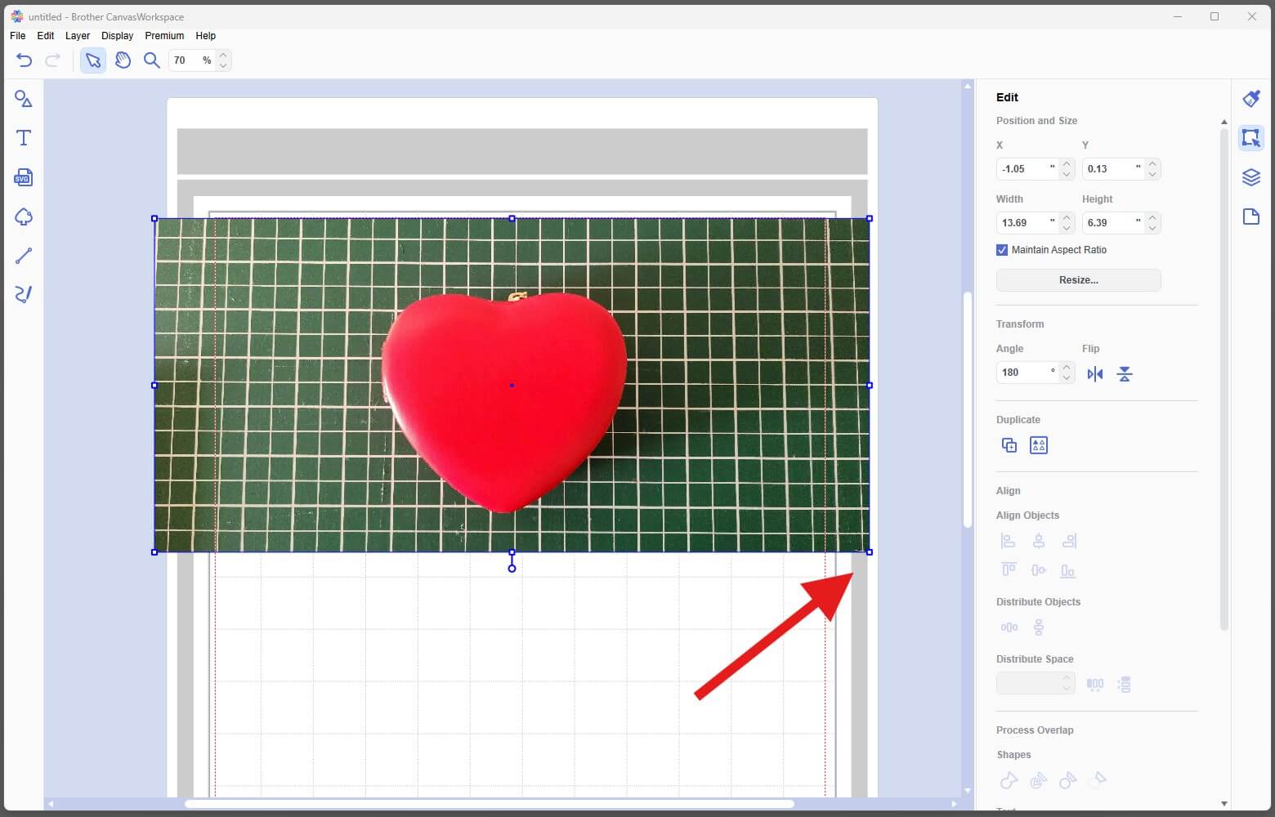Image resolution: width=1275 pixels, height=817 pixels.
Task: Align objects to right edge
Action: 1068,541
